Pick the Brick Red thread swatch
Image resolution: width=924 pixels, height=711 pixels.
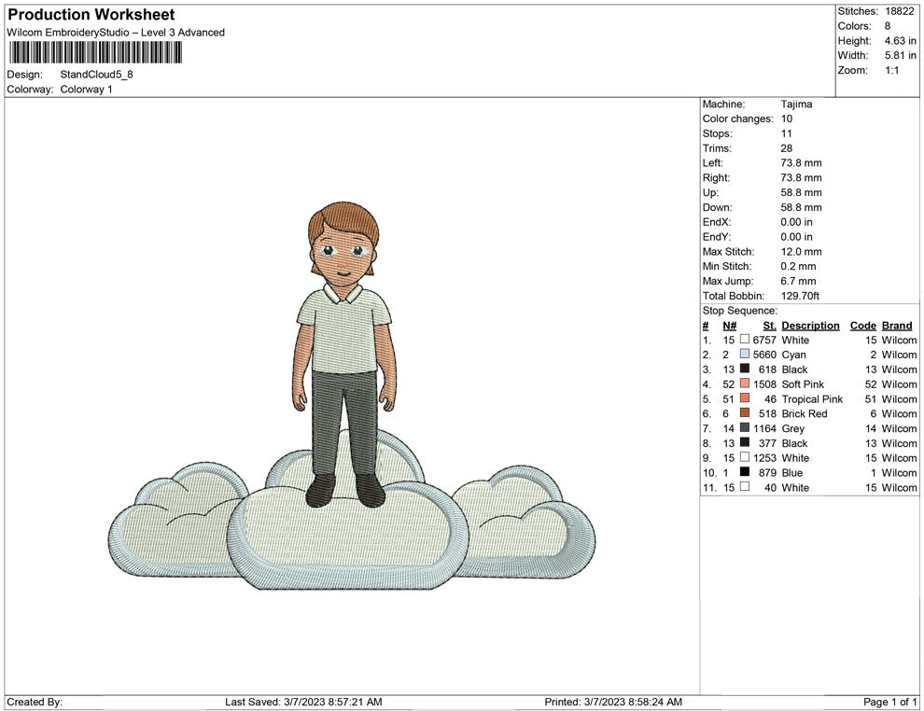744,413
